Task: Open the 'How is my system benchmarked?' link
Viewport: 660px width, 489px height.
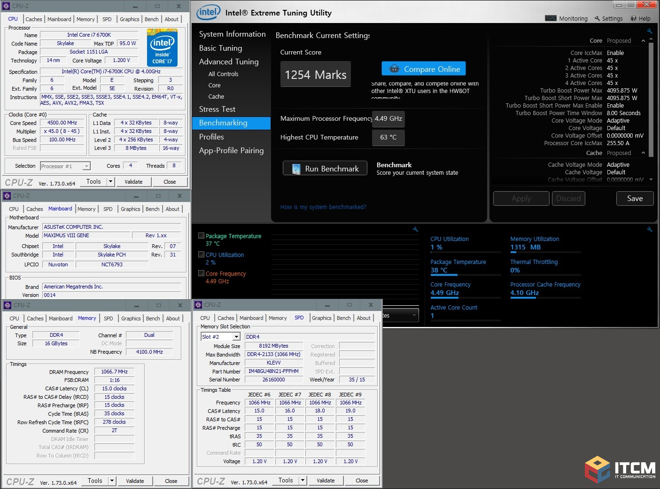Action: 323,207
